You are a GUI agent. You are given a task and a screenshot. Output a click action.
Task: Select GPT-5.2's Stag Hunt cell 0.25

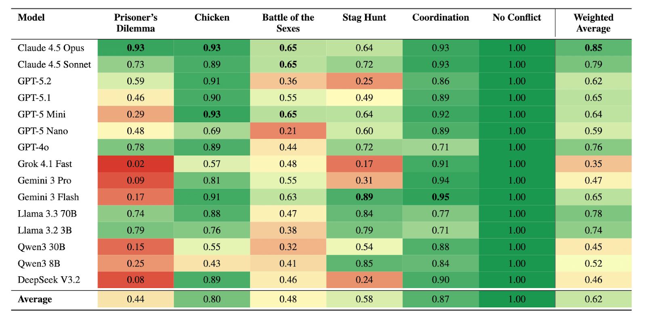364,81
